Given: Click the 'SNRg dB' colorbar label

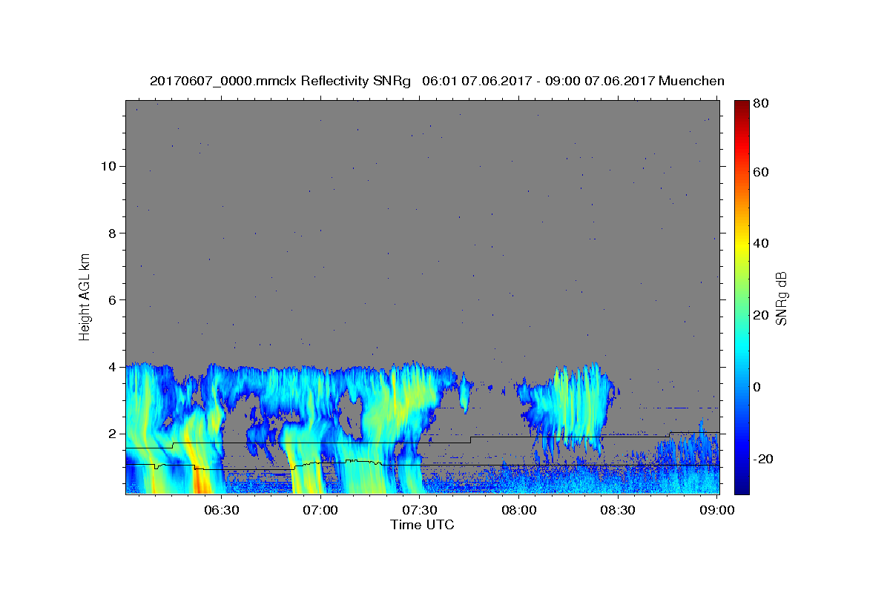Looking at the screenshot, I should (781, 299).
